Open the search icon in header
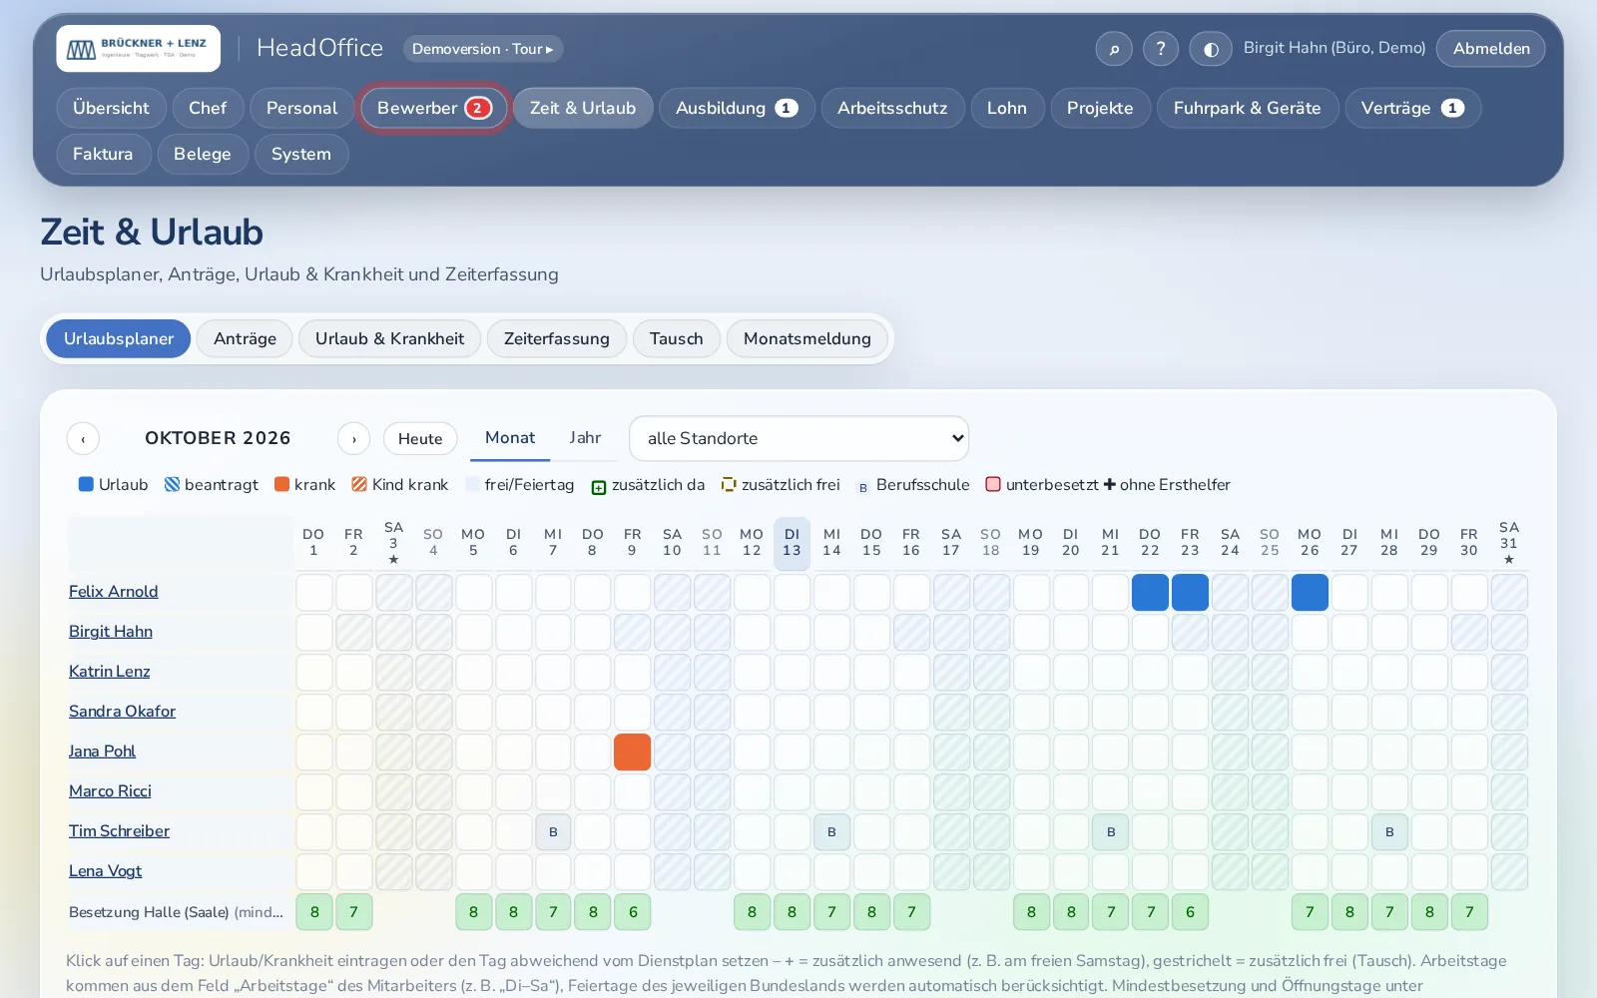The height and width of the screenshot is (998, 1597). (x=1114, y=48)
